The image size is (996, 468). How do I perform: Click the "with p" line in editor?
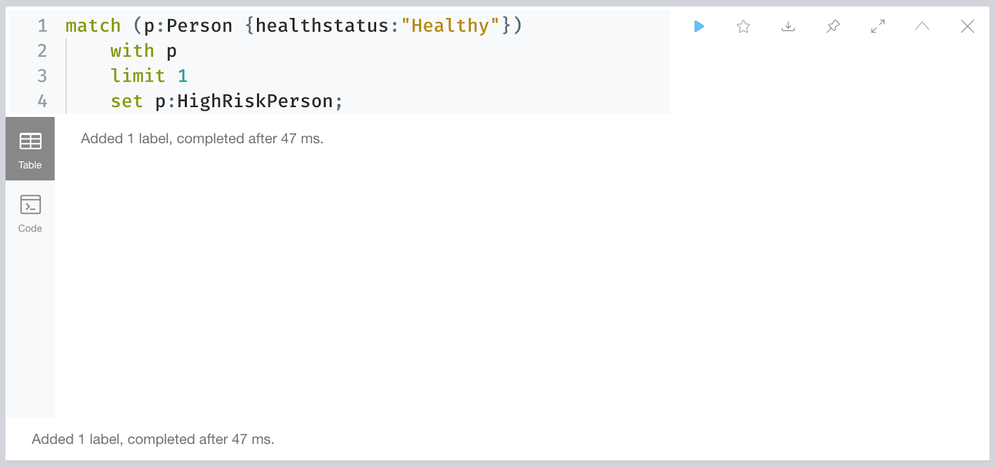(x=144, y=51)
